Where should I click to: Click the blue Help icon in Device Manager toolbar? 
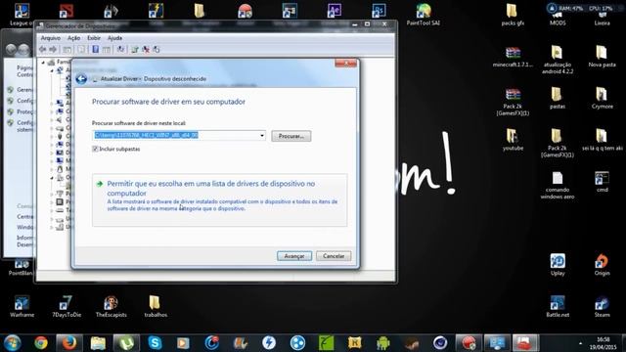96,50
